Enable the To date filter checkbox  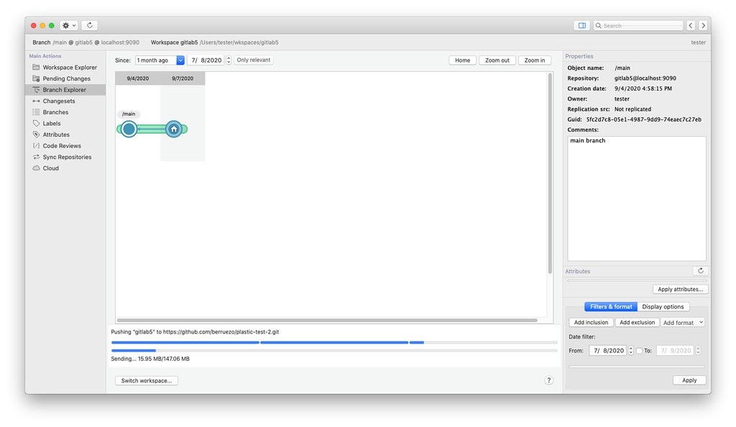coord(640,350)
